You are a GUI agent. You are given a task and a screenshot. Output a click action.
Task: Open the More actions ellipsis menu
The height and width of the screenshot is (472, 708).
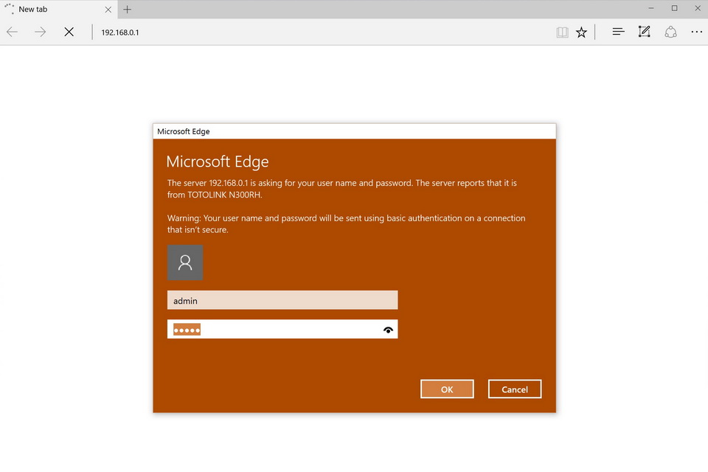tap(696, 32)
